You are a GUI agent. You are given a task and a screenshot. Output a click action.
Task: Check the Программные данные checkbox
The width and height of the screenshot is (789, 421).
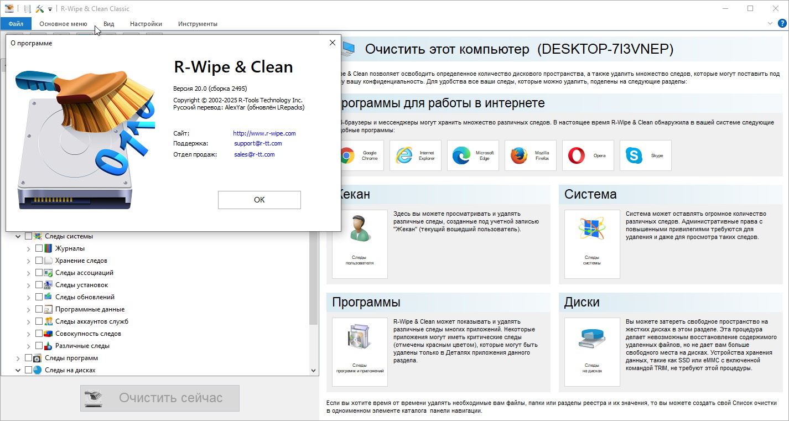(x=39, y=309)
